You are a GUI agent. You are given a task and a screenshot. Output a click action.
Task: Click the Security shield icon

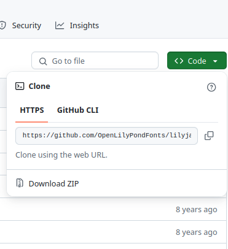(2, 25)
